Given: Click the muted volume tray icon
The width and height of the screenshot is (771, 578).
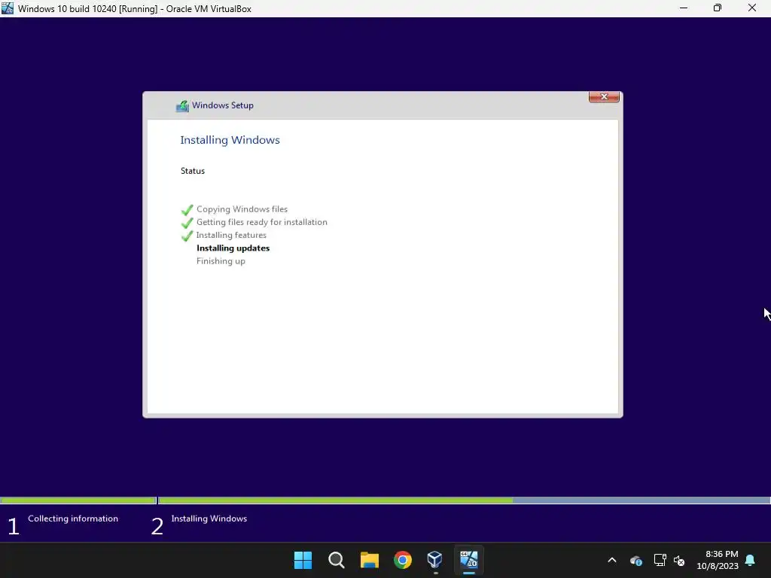Looking at the screenshot, I should (x=679, y=560).
